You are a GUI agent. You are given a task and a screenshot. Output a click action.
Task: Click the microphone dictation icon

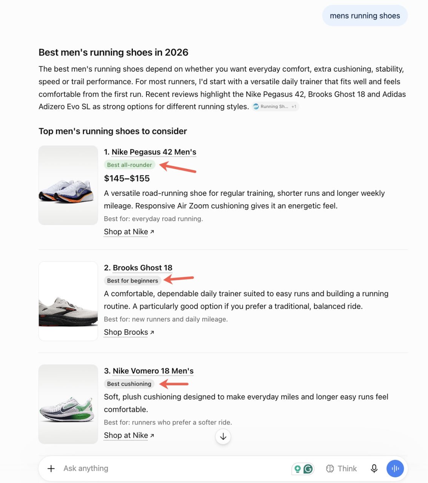point(374,468)
